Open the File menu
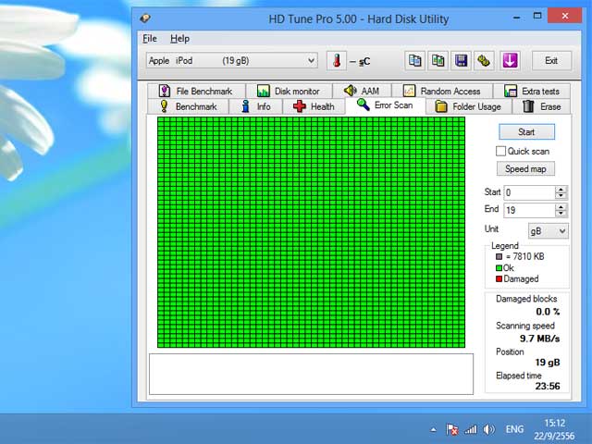The image size is (592, 444). (150, 39)
